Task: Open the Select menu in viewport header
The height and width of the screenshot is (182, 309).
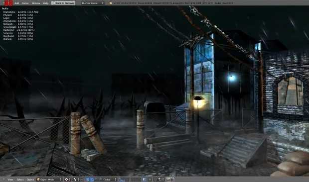Action: click(20, 180)
